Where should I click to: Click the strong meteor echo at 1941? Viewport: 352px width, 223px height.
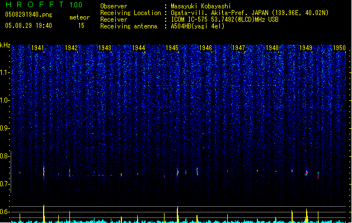tap(44, 172)
